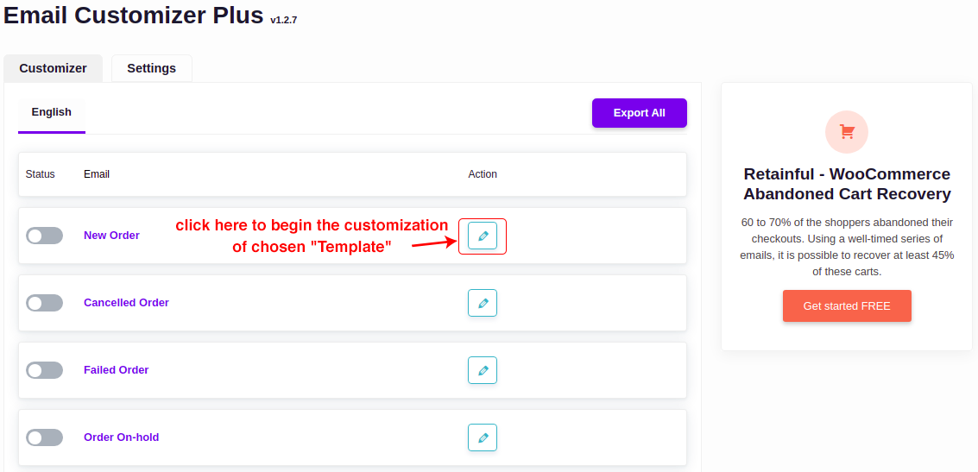Open editor for Failed Order template

[483, 370]
